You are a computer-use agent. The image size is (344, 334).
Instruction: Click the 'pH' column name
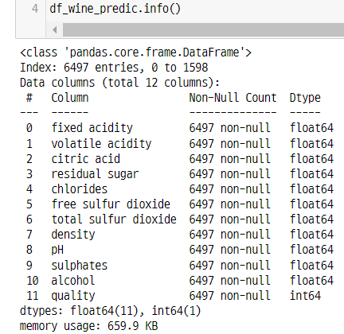pos(57,250)
